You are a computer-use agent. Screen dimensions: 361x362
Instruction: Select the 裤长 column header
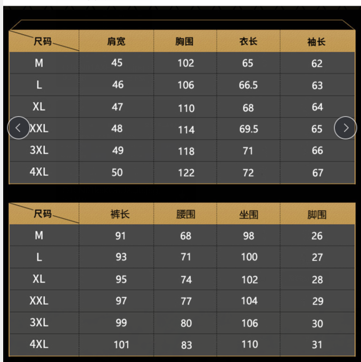(120, 215)
